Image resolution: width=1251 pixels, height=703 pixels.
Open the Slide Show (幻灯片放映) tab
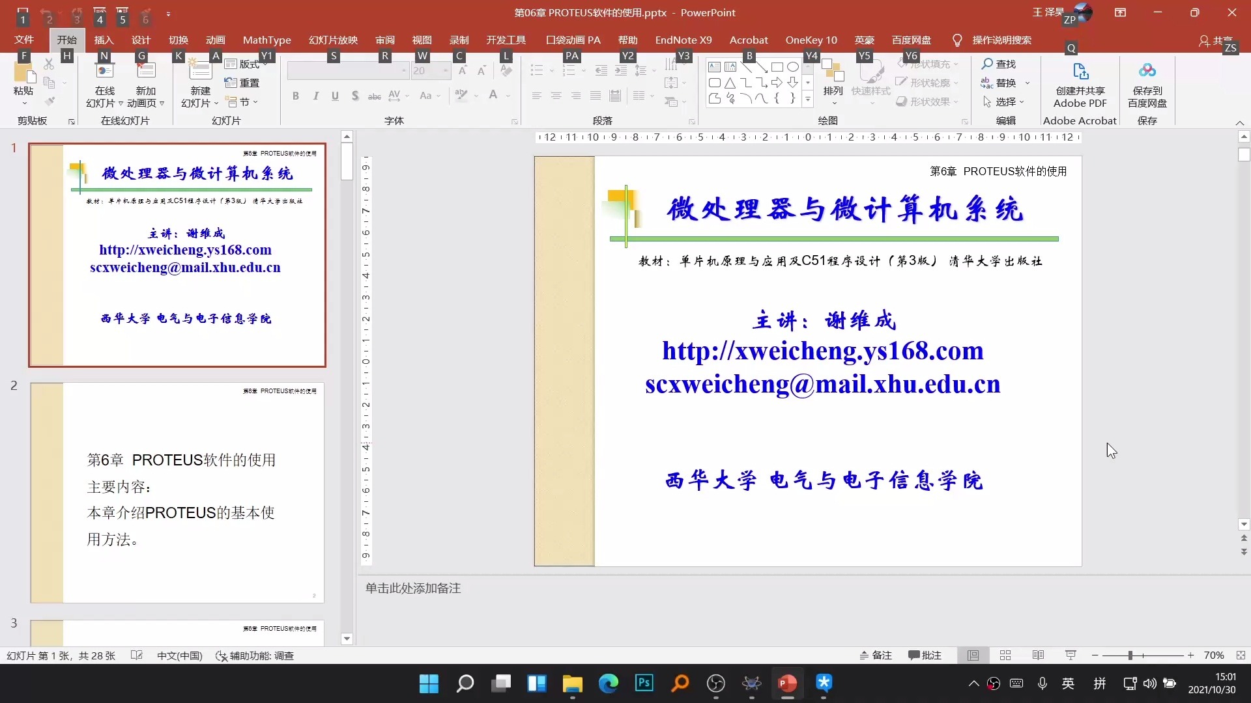tap(333, 40)
